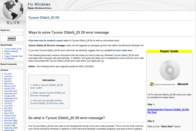The height and width of the screenshot is (131, 196).
Task: Jump to 'What causes Tycoon D3dx9_25 Dll error message?'
Action: (48, 94)
